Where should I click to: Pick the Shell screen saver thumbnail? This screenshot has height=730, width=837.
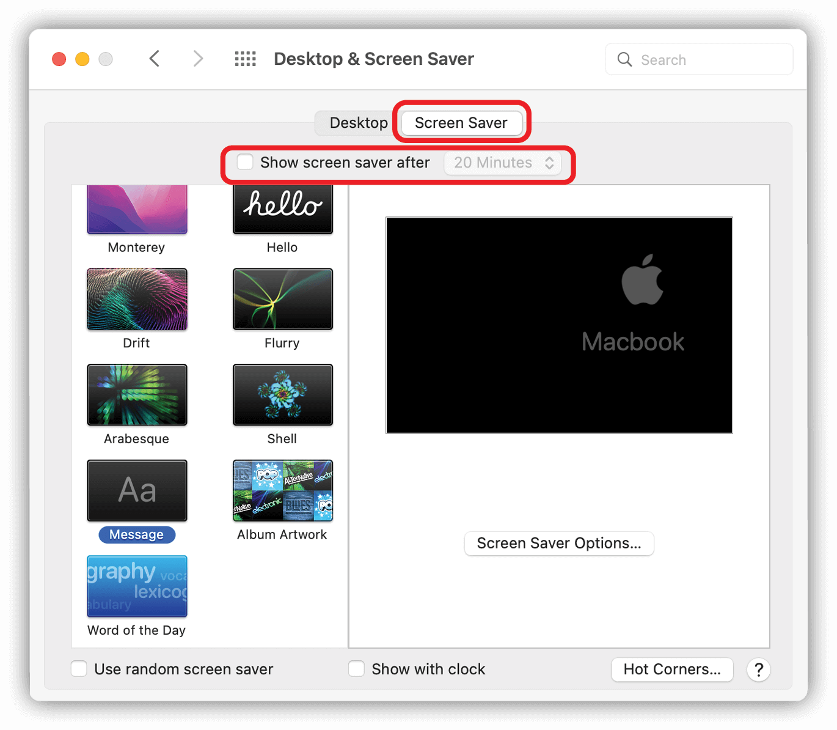(283, 395)
